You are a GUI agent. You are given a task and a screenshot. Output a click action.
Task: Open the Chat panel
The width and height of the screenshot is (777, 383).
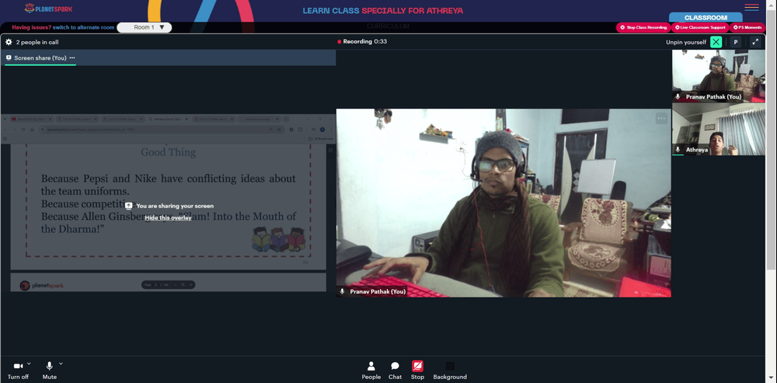[x=395, y=371]
